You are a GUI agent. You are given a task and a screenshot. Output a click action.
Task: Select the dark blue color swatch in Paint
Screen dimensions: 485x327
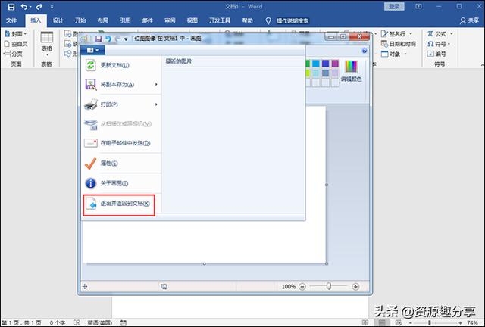[325, 64]
